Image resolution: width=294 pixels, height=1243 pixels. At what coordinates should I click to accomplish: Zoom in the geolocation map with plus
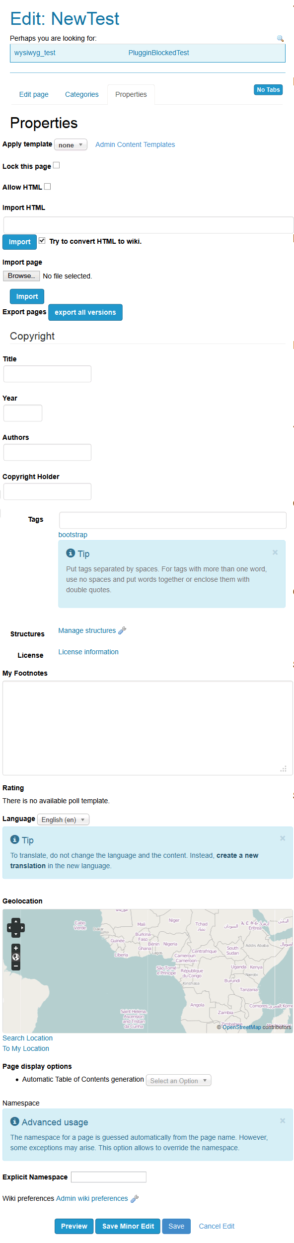point(16,948)
